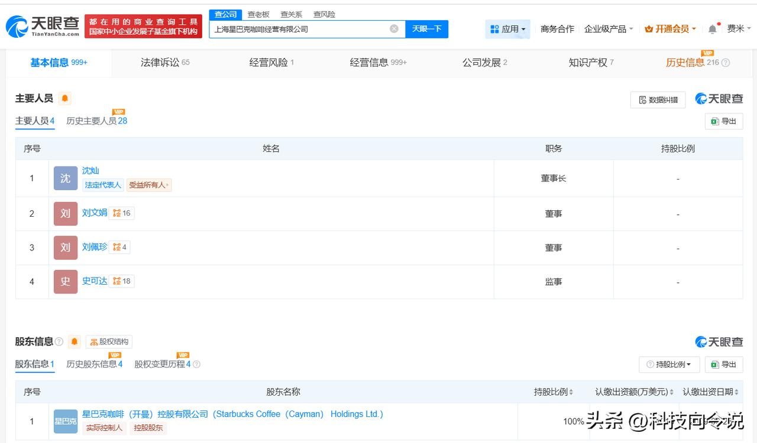Open 史可达's related companies badge 18

point(122,281)
